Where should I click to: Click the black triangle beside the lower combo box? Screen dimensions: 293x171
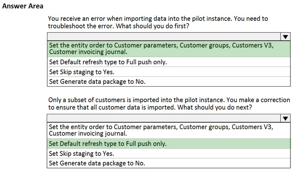pyautogui.click(x=285, y=118)
